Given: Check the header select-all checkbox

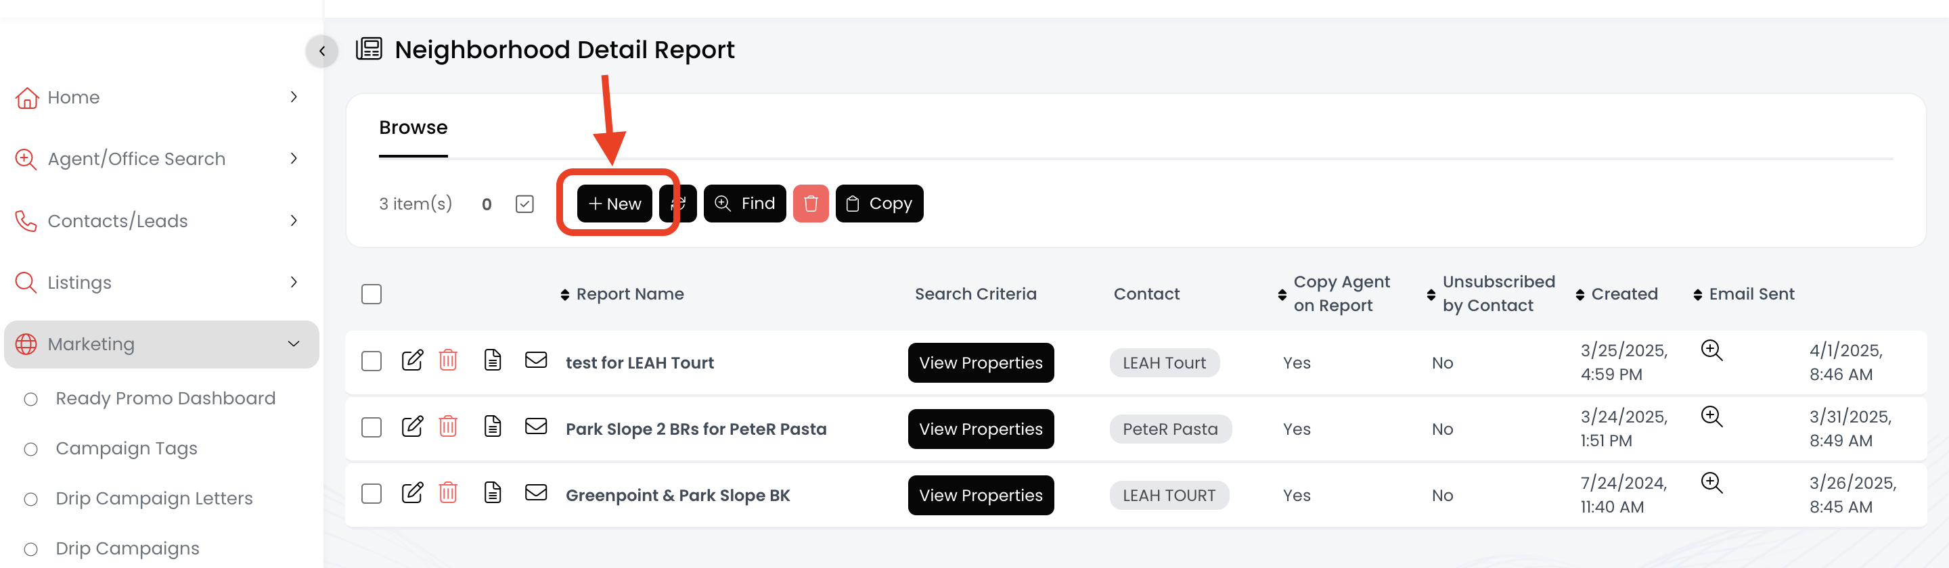Looking at the screenshot, I should (x=372, y=294).
